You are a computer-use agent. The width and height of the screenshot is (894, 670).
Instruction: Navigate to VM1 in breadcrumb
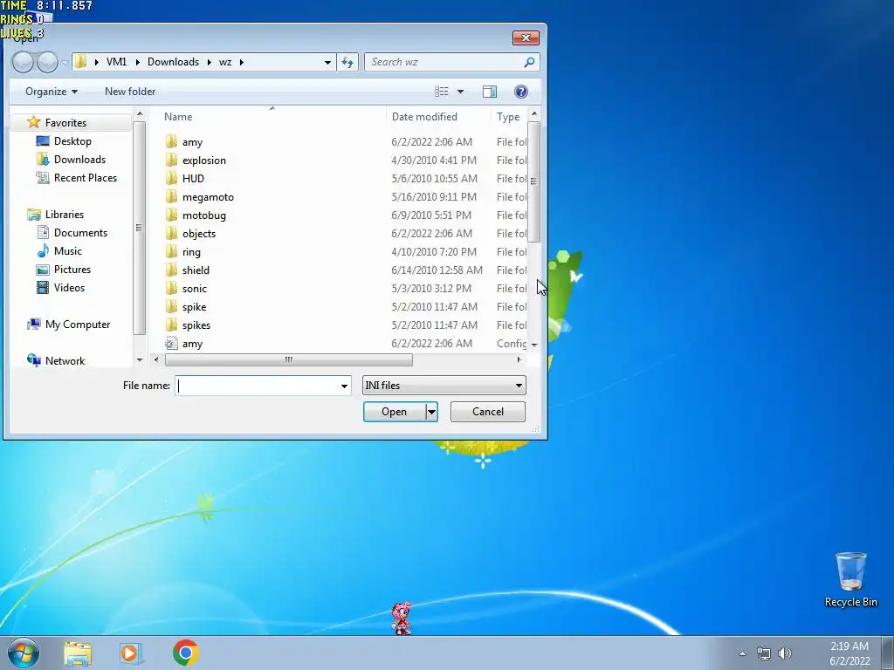click(x=116, y=62)
